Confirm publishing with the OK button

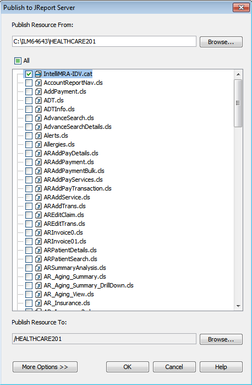(x=127, y=367)
